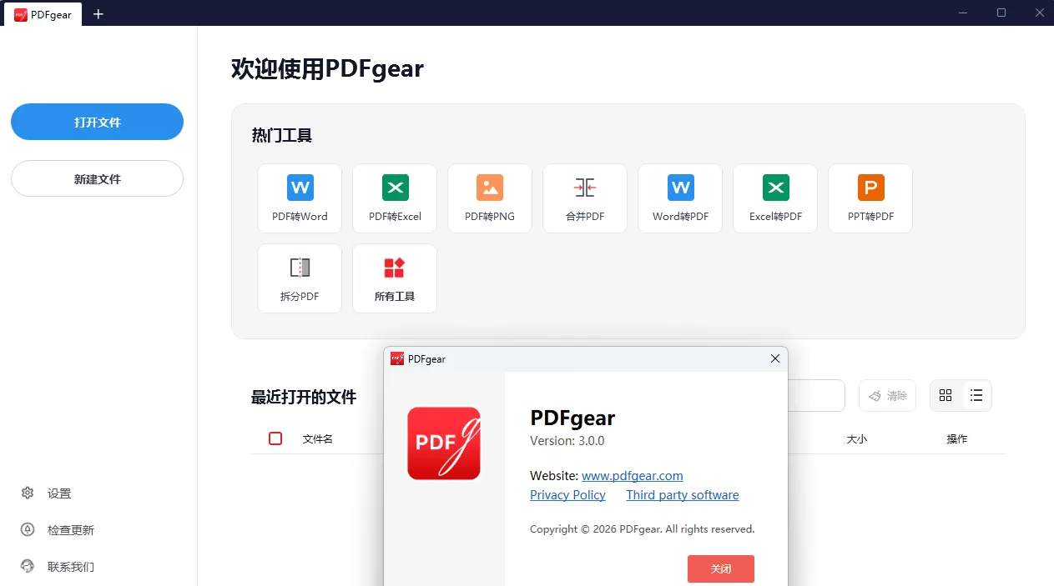1054x586 pixels.
Task: Click the 打开文件 button
Action: pyautogui.click(x=97, y=122)
